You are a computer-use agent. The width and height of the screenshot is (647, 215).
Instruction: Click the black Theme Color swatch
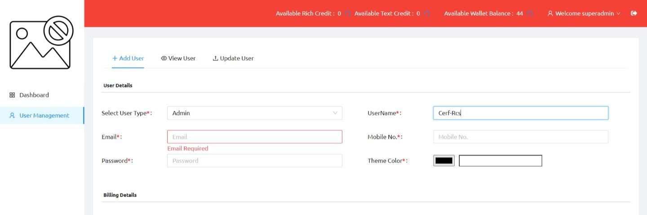pos(444,160)
